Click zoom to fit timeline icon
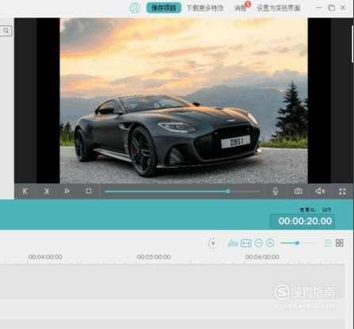Screen dimensions: 354x329 [x=246, y=243]
